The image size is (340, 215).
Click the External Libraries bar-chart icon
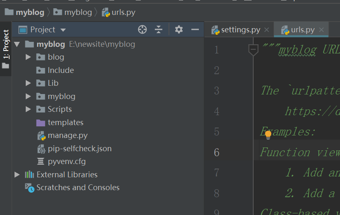pyautogui.click(x=29, y=175)
